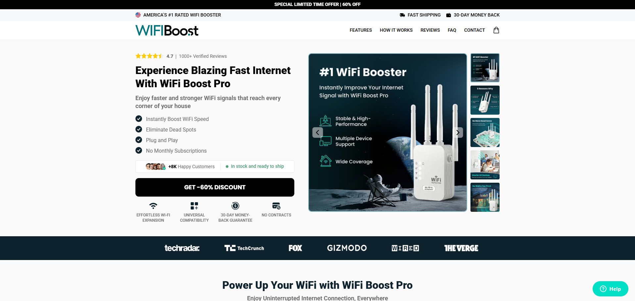Click the five-star rating icons
635x301 pixels.
tap(149, 56)
